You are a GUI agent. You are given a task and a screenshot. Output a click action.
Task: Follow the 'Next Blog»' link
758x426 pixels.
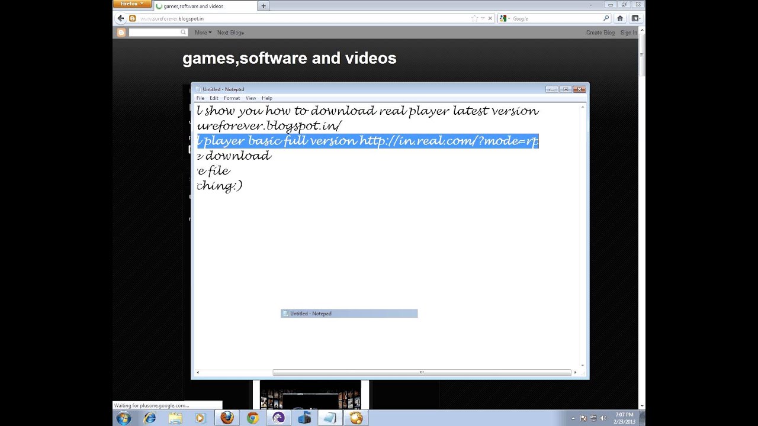coord(230,33)
